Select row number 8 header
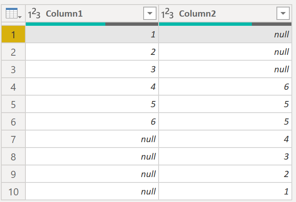This screenshot has height=202, width=296. tap(13, 157)
